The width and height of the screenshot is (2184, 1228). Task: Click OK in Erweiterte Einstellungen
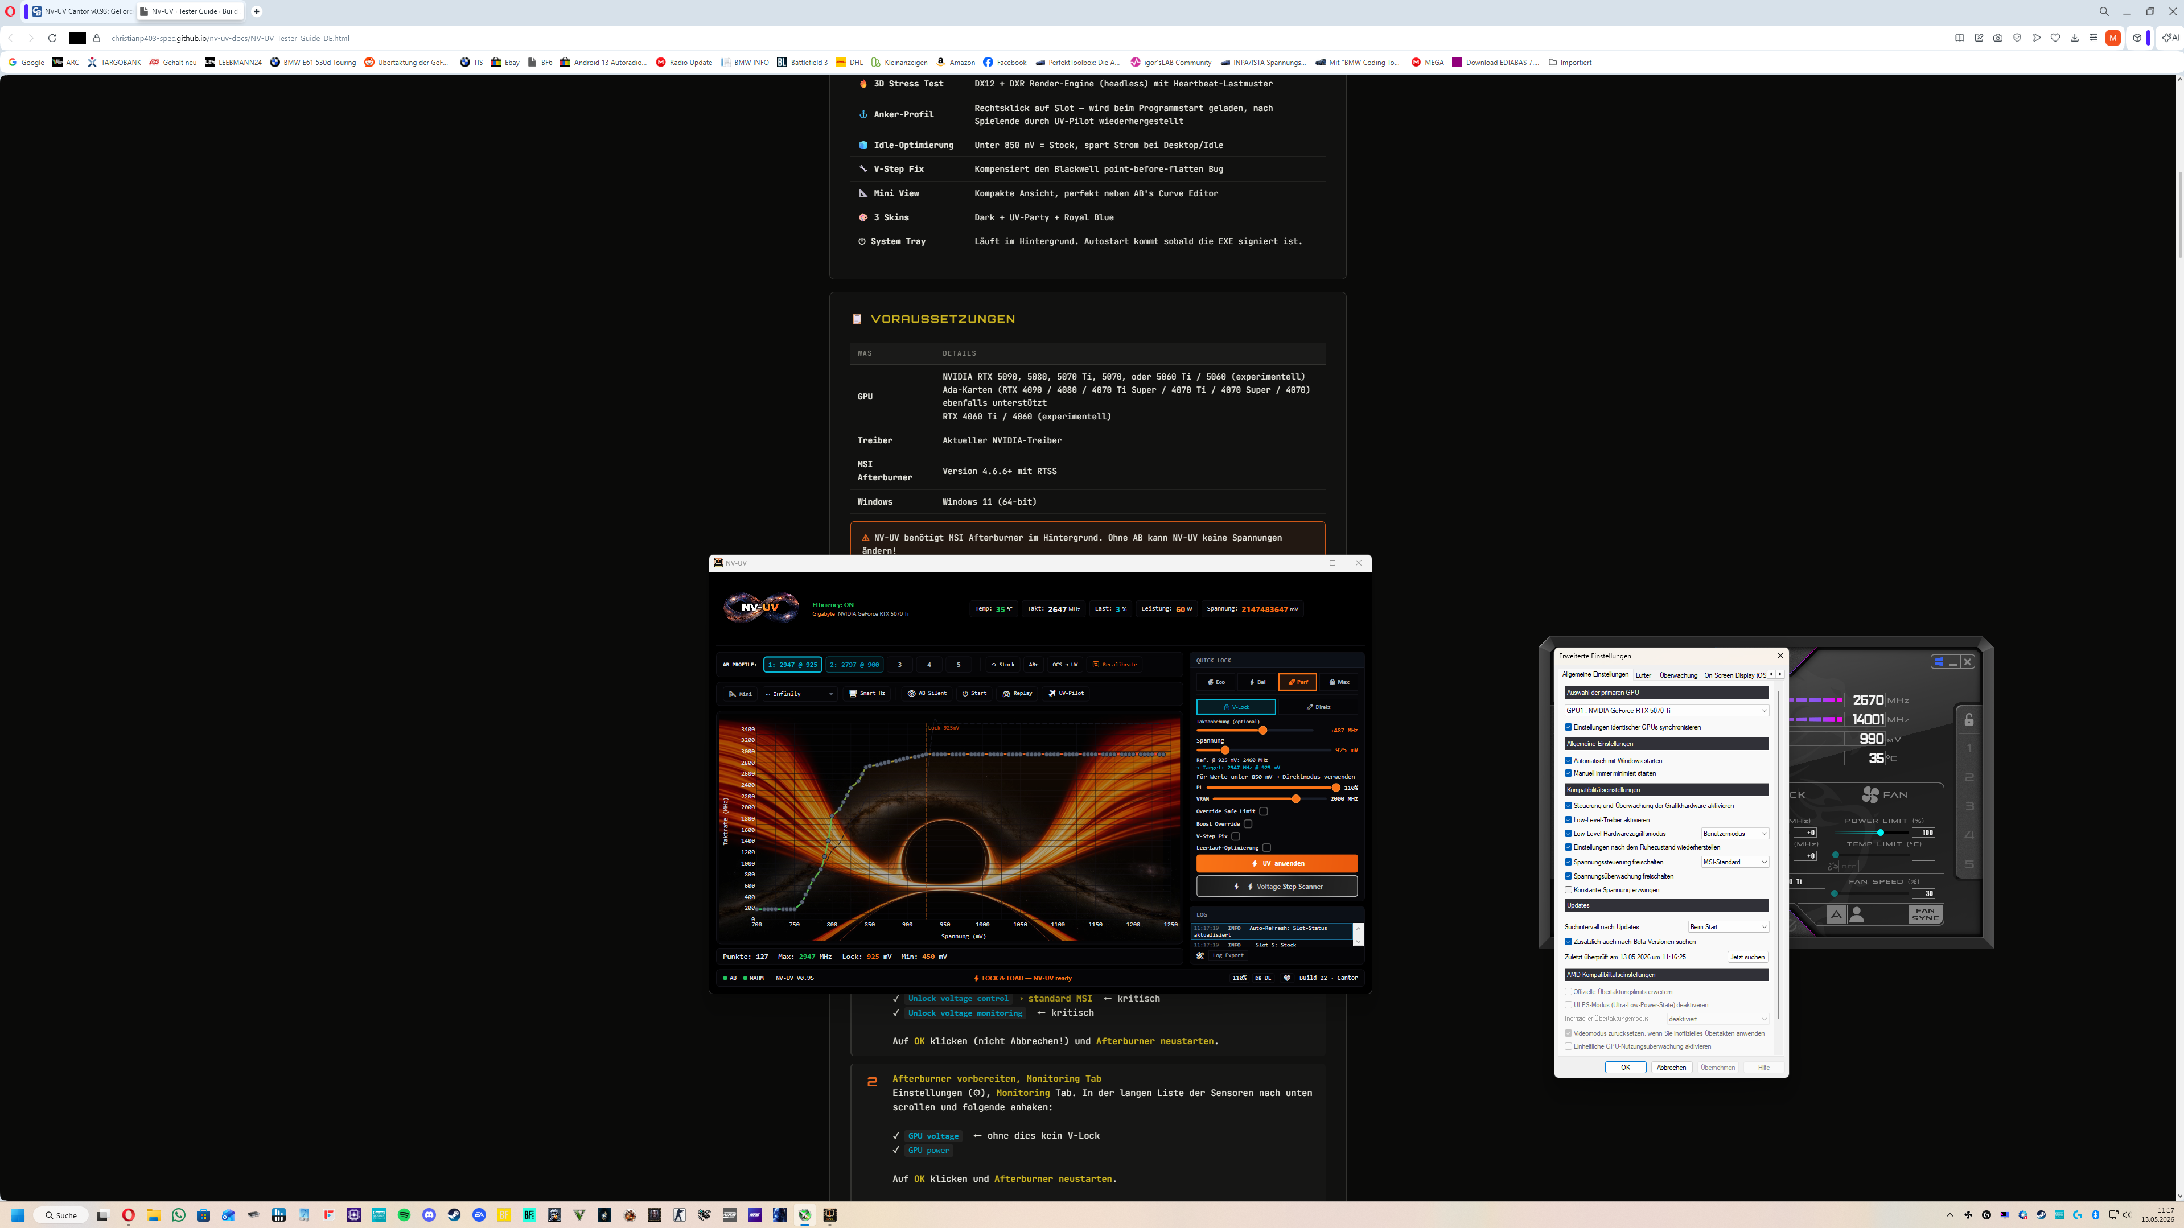[x=1625, y=1068]
